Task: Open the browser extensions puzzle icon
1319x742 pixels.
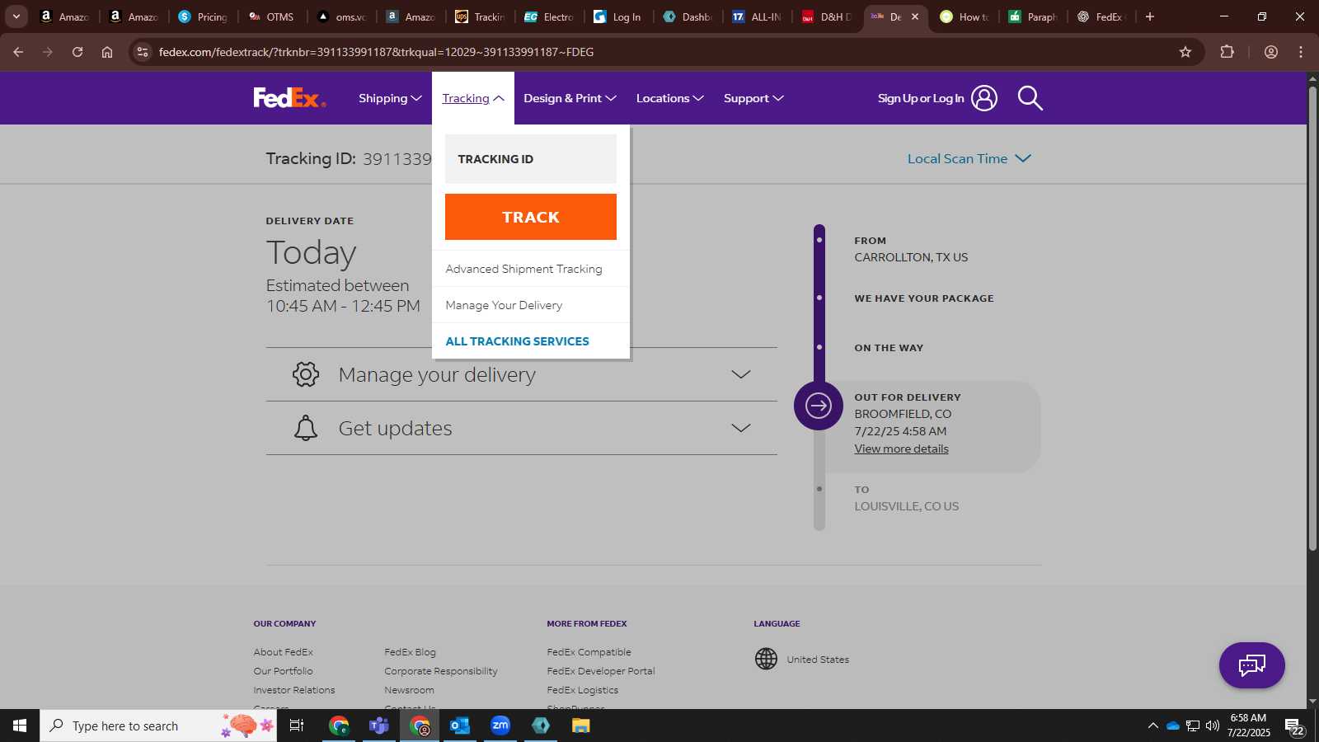Action: pyautogui.click(x=1227, y=52)
